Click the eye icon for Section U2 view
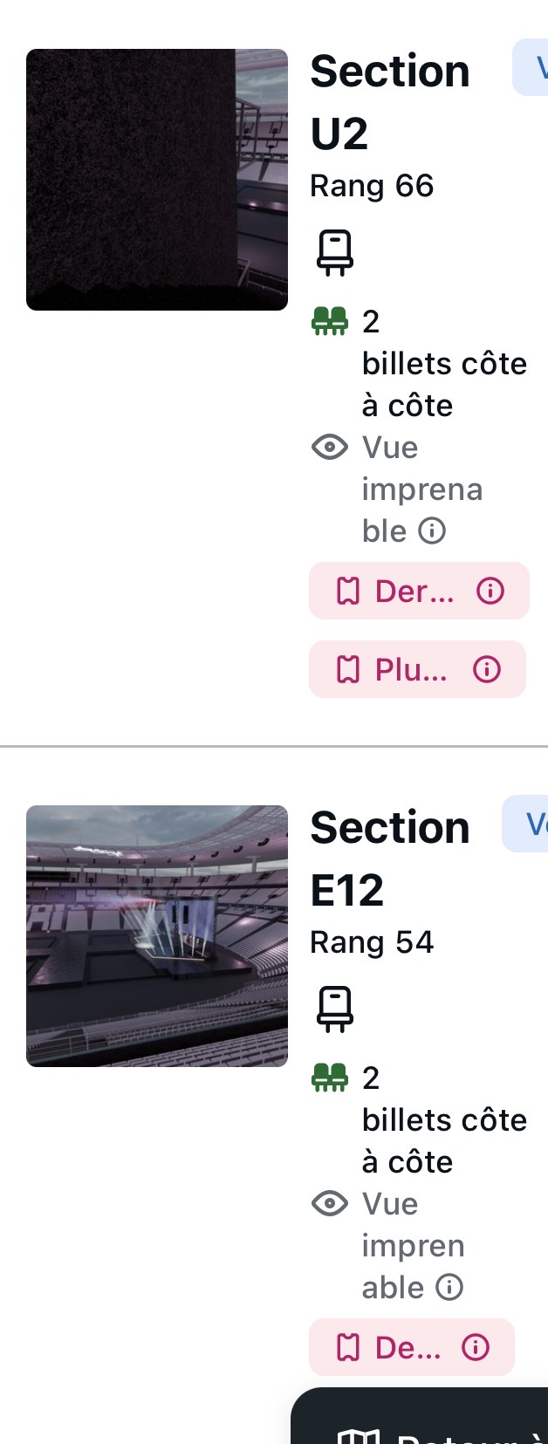Viewport: 548px width, 1444px height. click(x=330, y=448)
